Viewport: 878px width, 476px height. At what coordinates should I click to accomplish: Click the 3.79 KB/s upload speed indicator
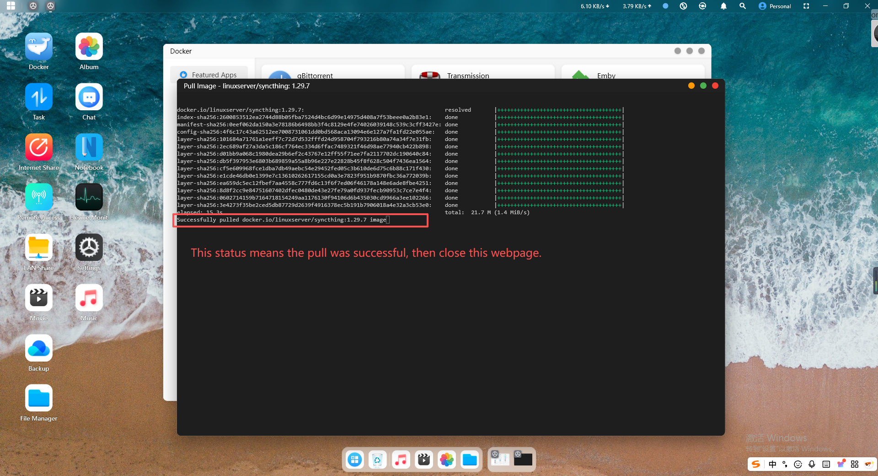pos(637,6)
